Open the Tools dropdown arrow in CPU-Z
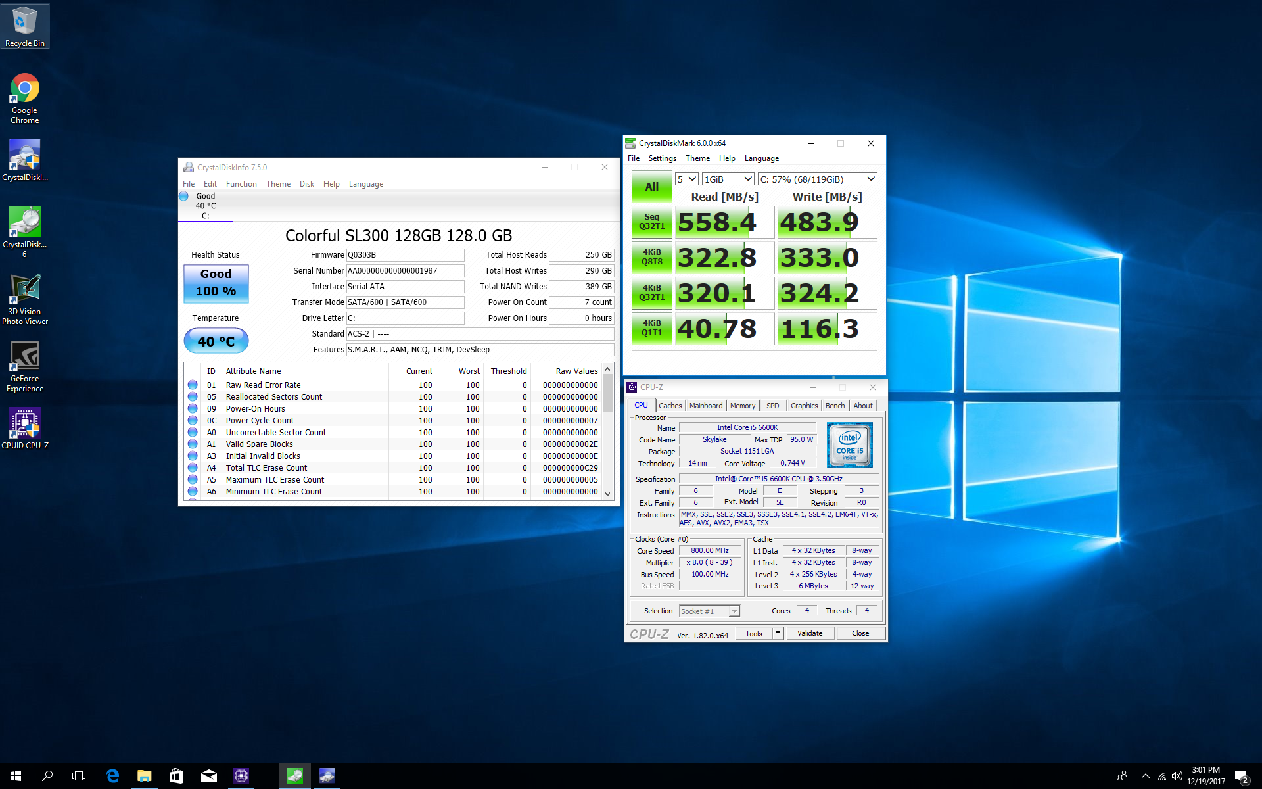Screen dimensions: 1262x789 point(778,633)
